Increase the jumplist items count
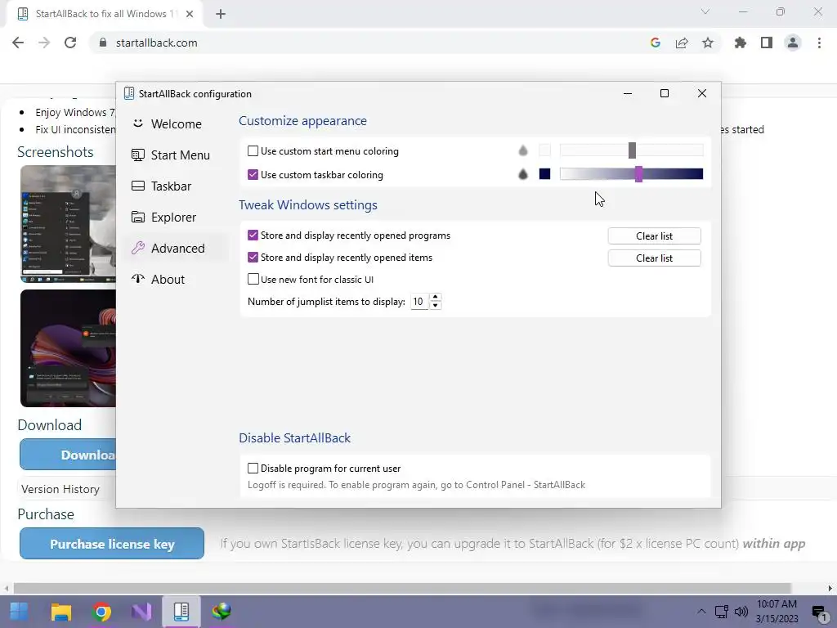The width and height of the screenshot is (837, 628). click(x=436, y=297)
